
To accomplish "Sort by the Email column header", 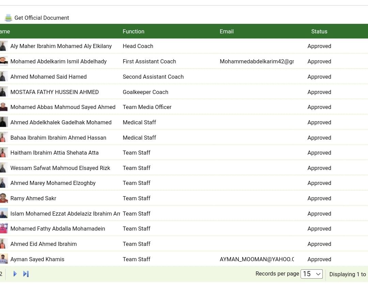I will click(x=227, y=31).
